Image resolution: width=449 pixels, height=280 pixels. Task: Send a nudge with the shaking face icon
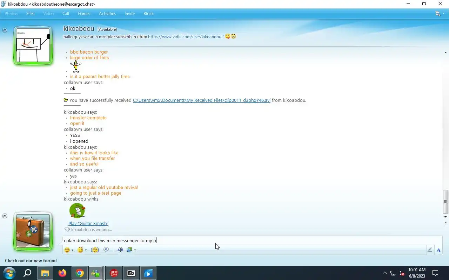coord(95,250)
